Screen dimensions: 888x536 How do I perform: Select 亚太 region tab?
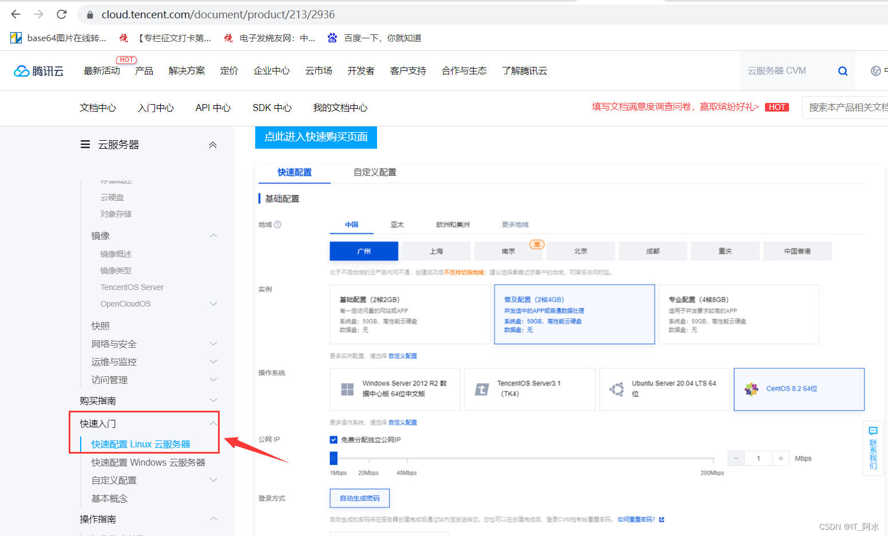(x=397, y=225)
